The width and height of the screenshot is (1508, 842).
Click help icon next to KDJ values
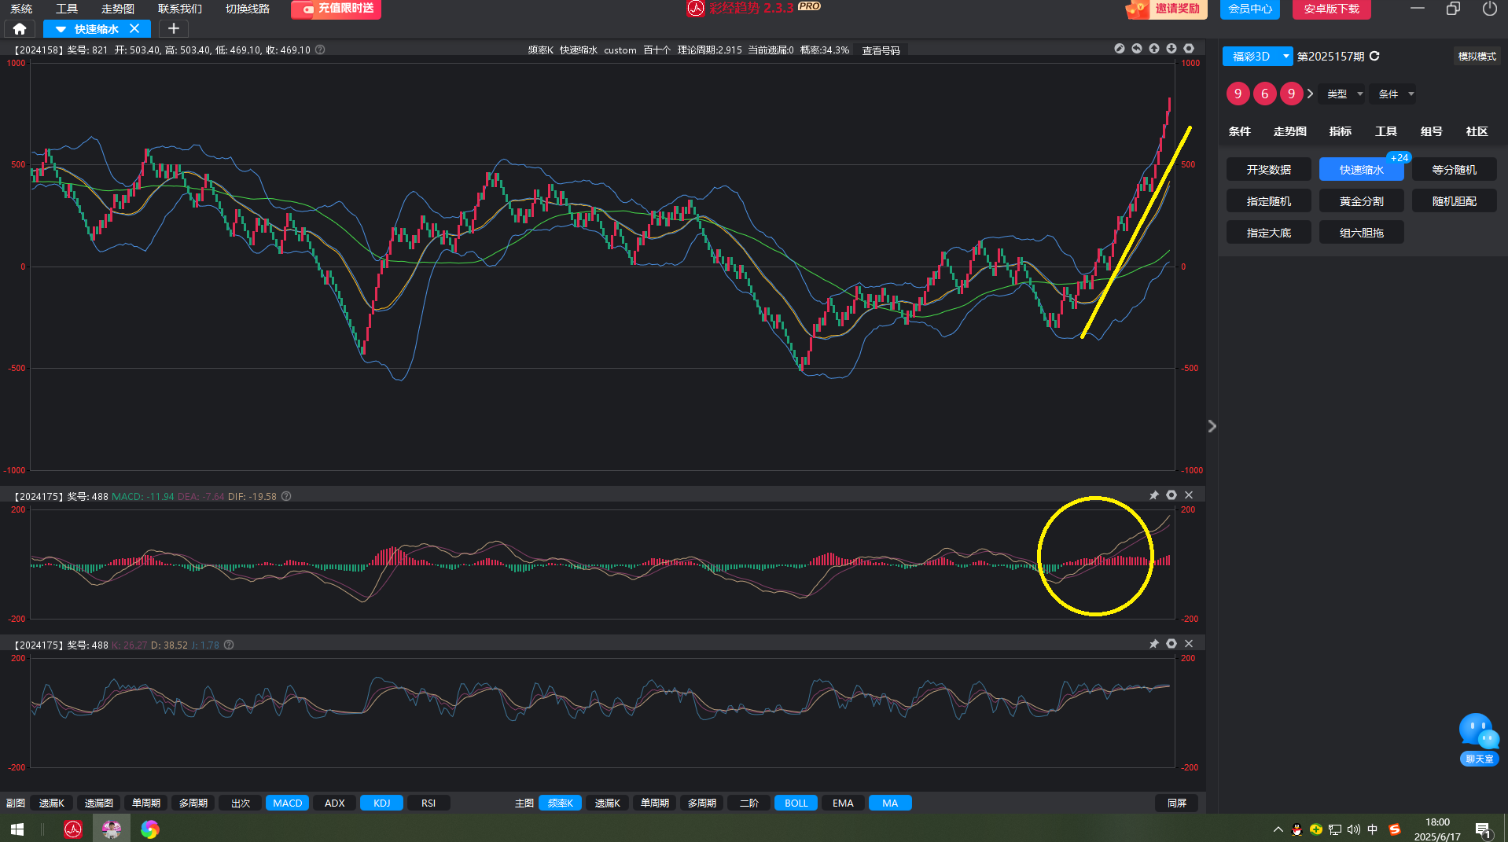pyautogui.click(x=229, y=645)
